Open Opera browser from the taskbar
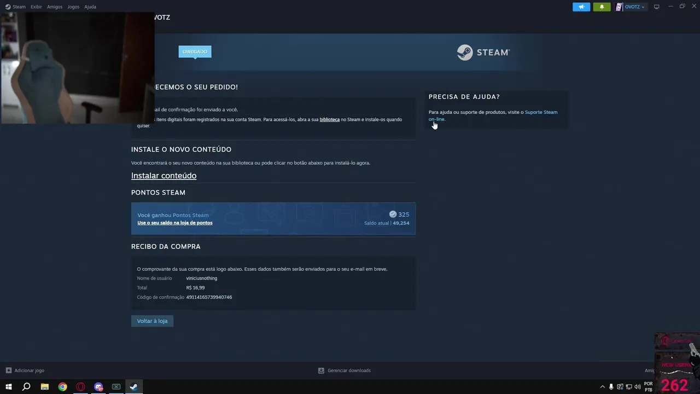 coord(81,387)
